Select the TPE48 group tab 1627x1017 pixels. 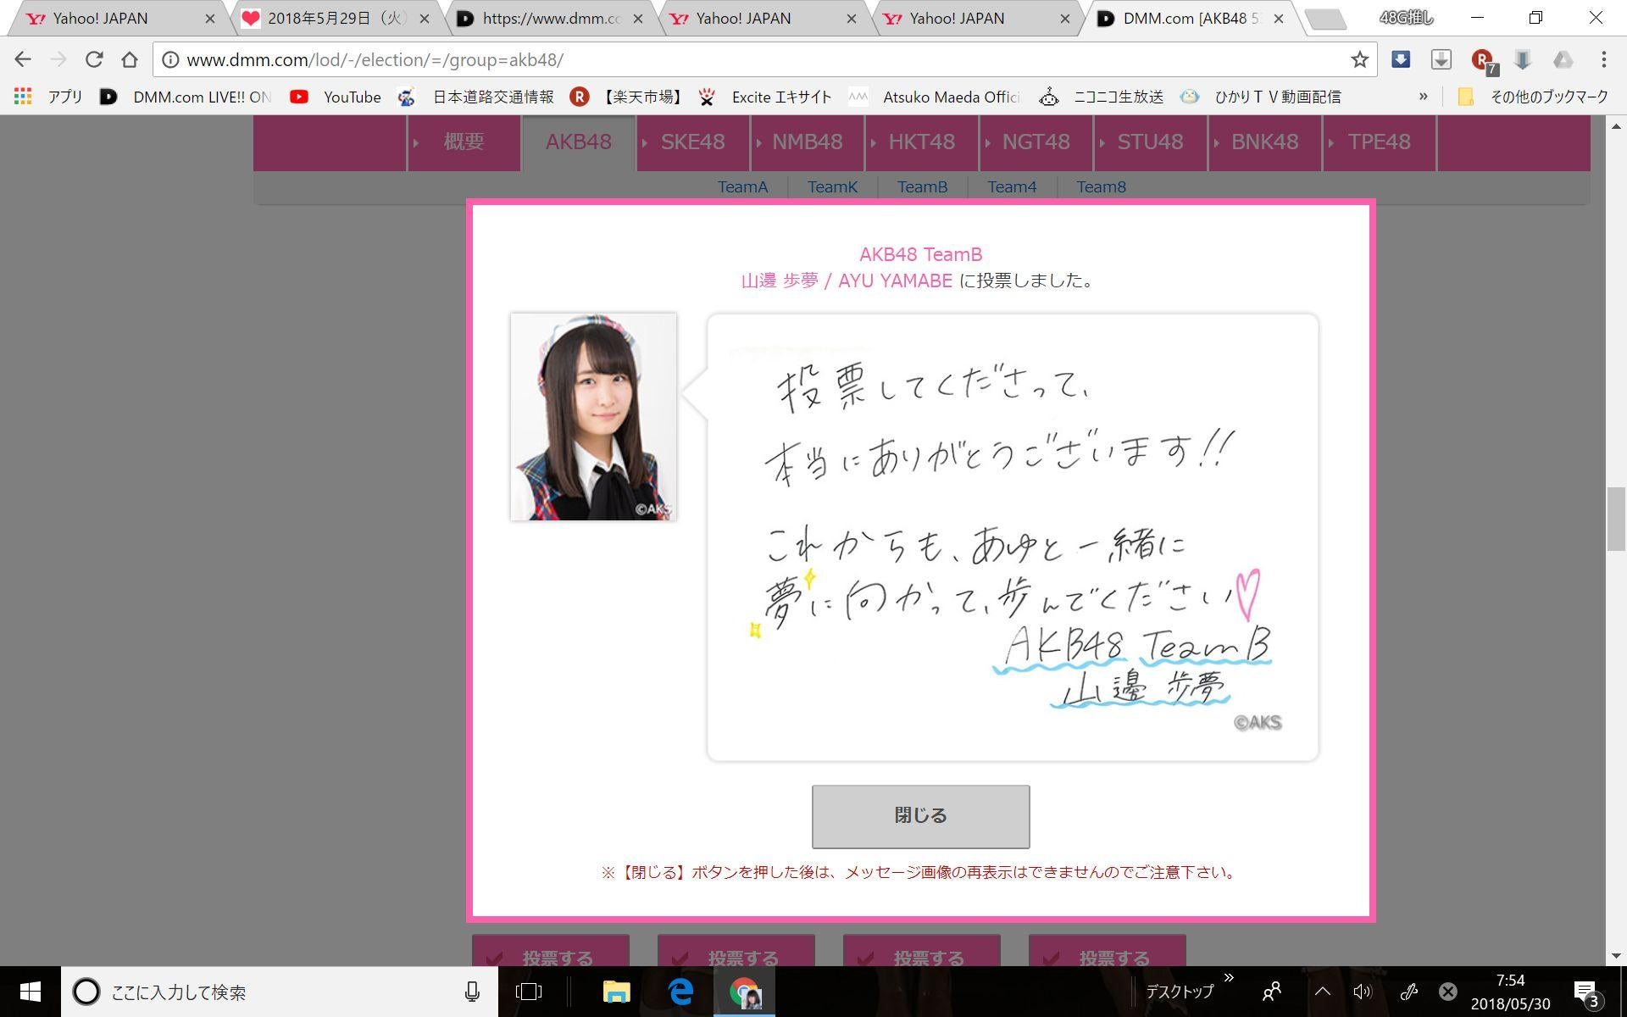(1379, 142)
